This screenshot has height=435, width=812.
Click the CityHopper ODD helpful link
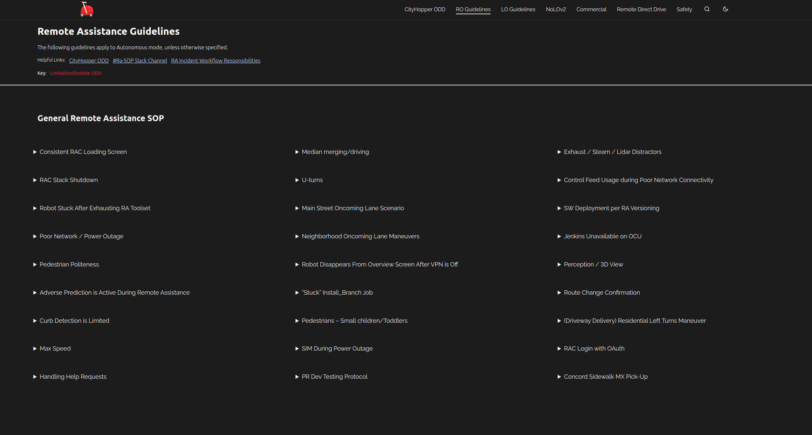coord(89,61)
